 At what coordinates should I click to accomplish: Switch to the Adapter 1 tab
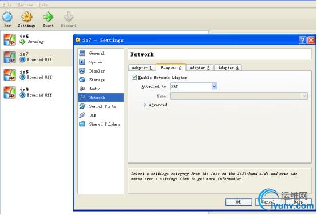142,67
